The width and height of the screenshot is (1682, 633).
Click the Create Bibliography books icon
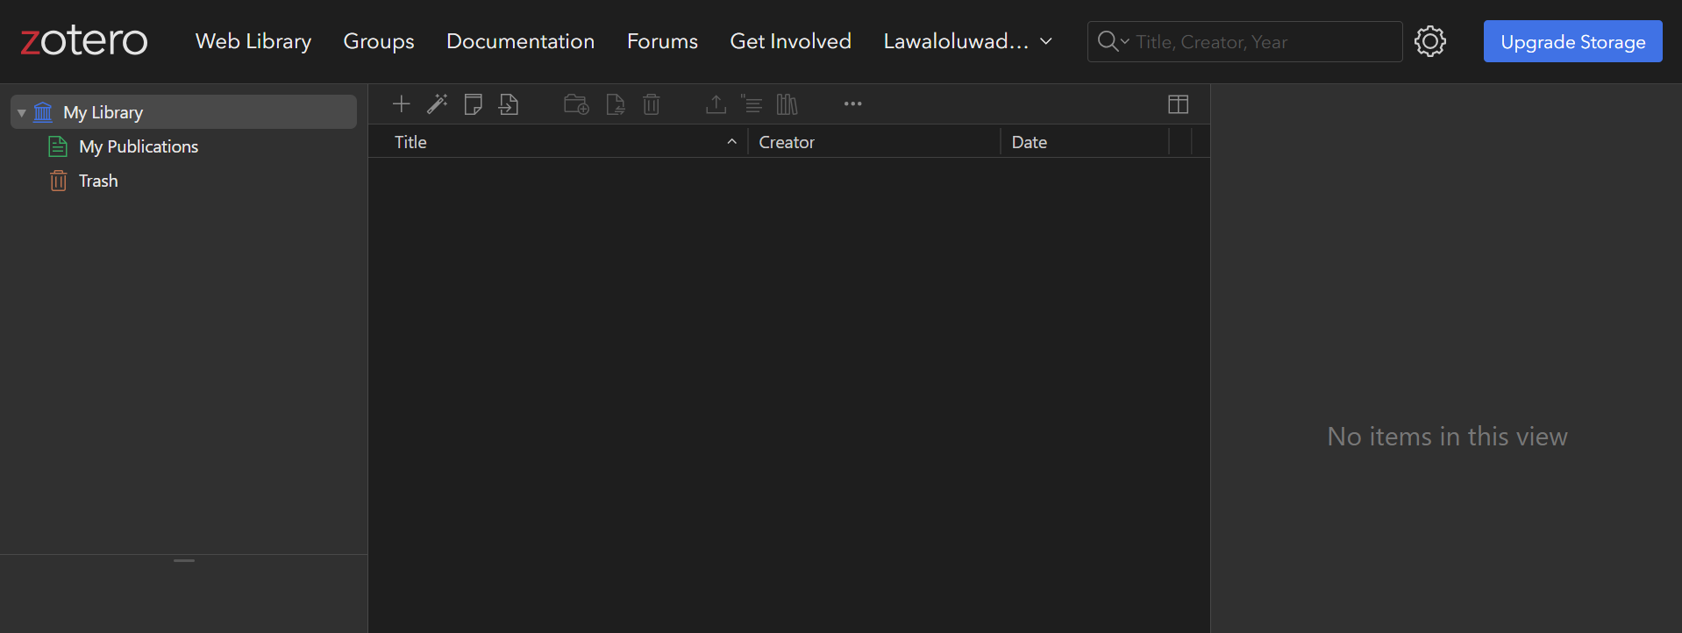(787, 104)
